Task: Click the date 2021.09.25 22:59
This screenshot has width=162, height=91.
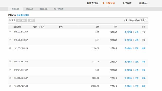Action: point(21,32)
